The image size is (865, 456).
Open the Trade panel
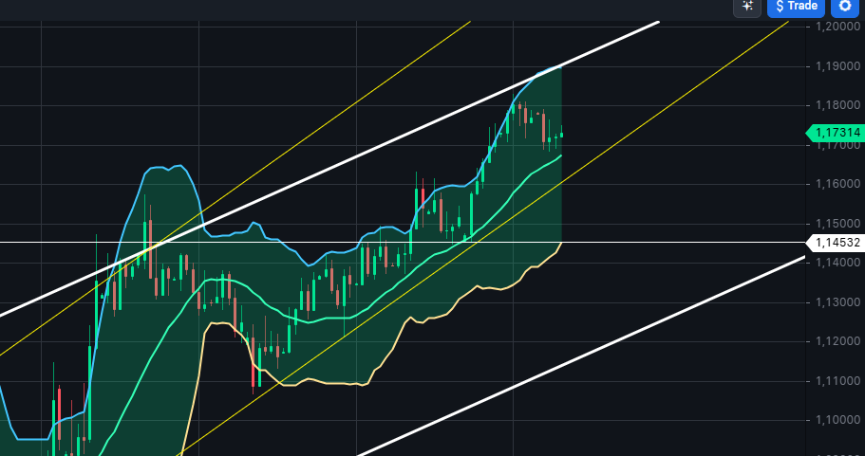coord(796,7)
